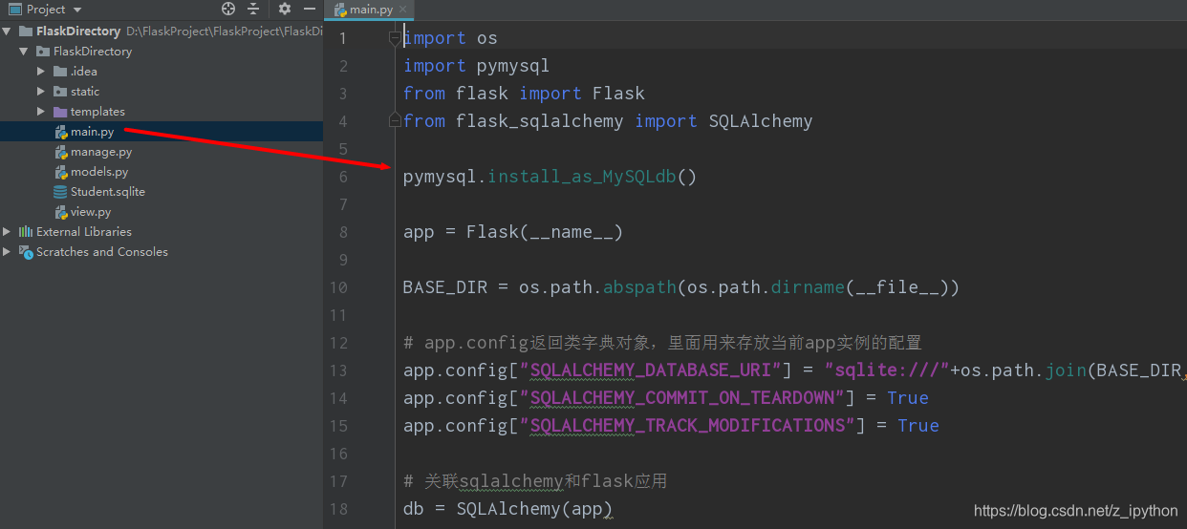The width and height of the screenshot is (1187, 529).
Task: Select the .idea folder label
Action: (x=84, y=72)
